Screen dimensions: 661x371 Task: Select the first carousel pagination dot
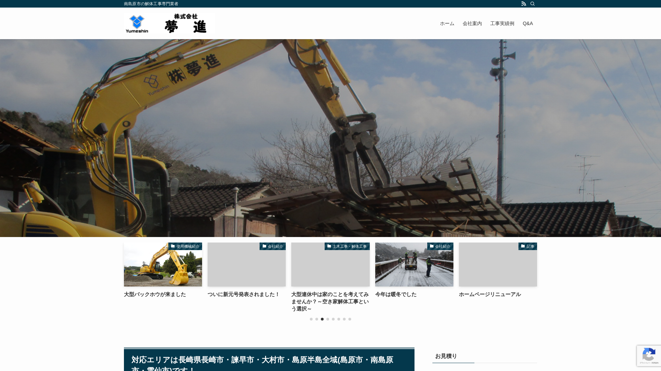[x=311, y=319]
